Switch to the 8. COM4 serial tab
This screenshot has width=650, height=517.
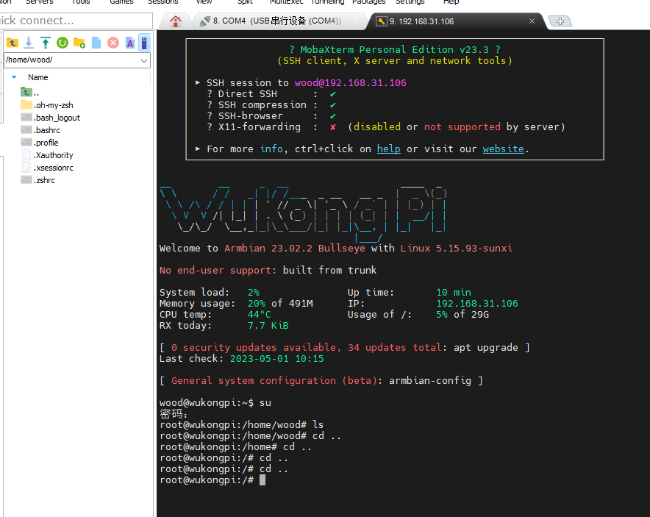pos(277,21)
